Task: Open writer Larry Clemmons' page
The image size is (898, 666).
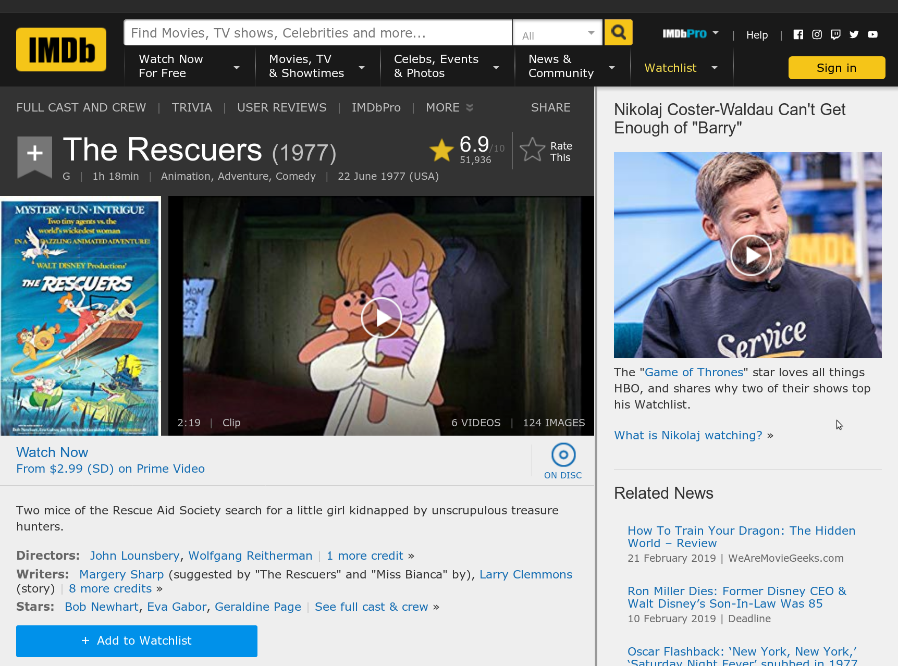Action: coord(526,574)
